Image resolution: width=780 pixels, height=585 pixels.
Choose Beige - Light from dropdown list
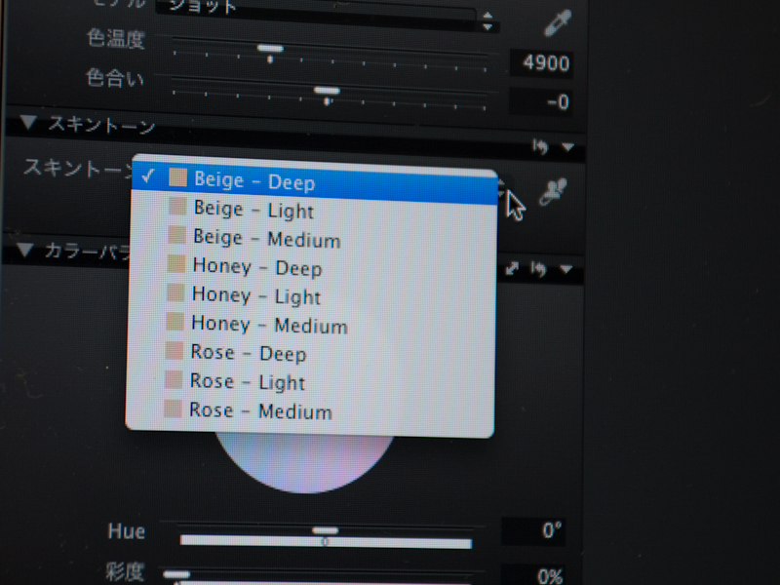click(313, 210)
